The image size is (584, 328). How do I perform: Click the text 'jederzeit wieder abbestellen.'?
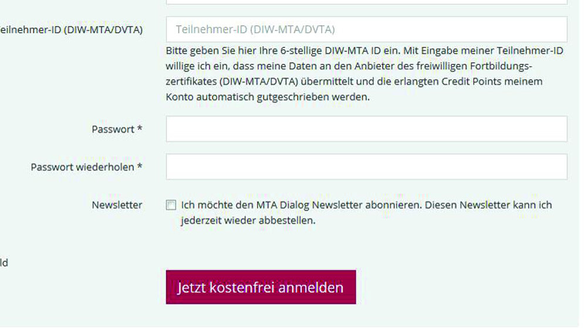248,221
